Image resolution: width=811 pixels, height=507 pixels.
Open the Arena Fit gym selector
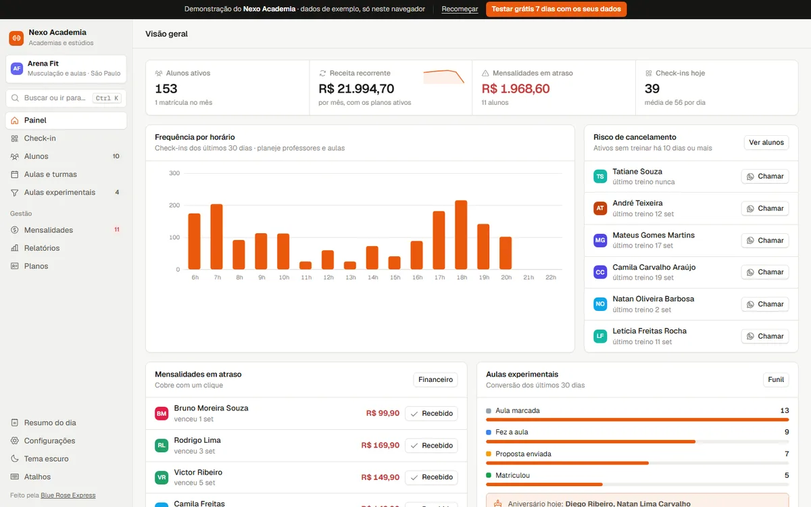pyautogui.click(x=66, y=68)
